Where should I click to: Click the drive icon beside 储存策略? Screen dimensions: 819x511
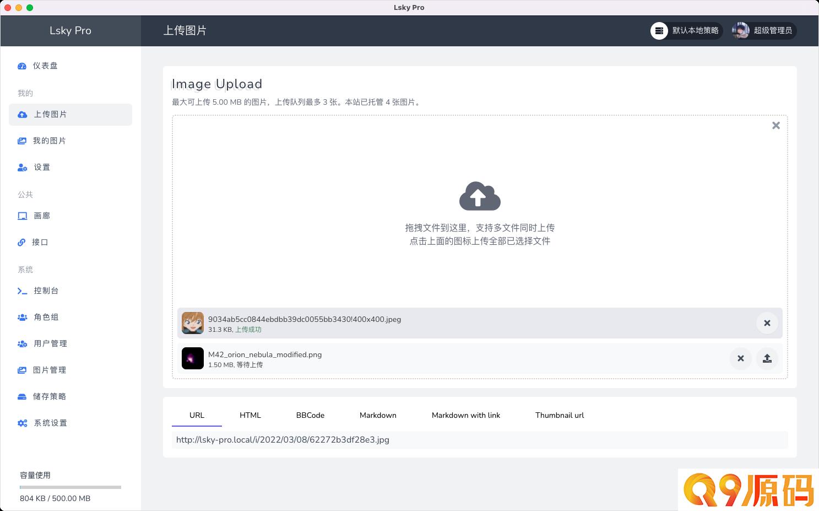tap(22, 397)
